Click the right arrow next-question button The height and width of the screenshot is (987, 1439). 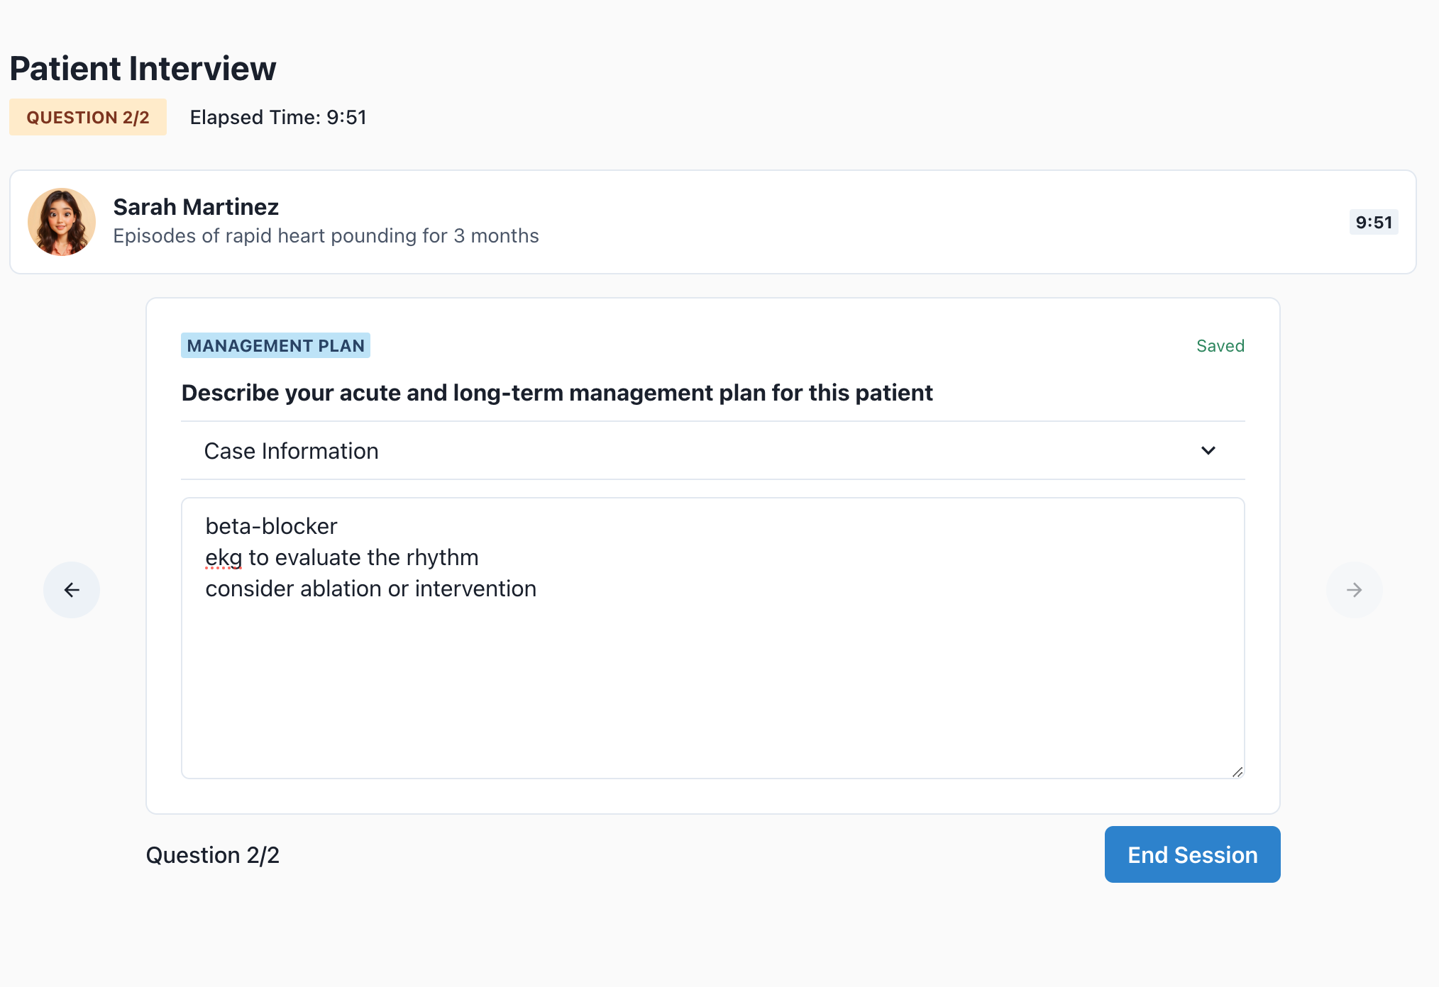1354,590
